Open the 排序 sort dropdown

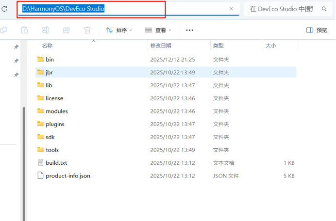pyautogui.click(x=119, y=30)
